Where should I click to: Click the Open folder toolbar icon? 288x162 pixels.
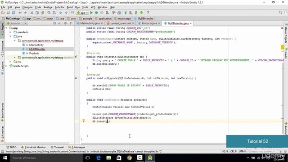(3, 13)
